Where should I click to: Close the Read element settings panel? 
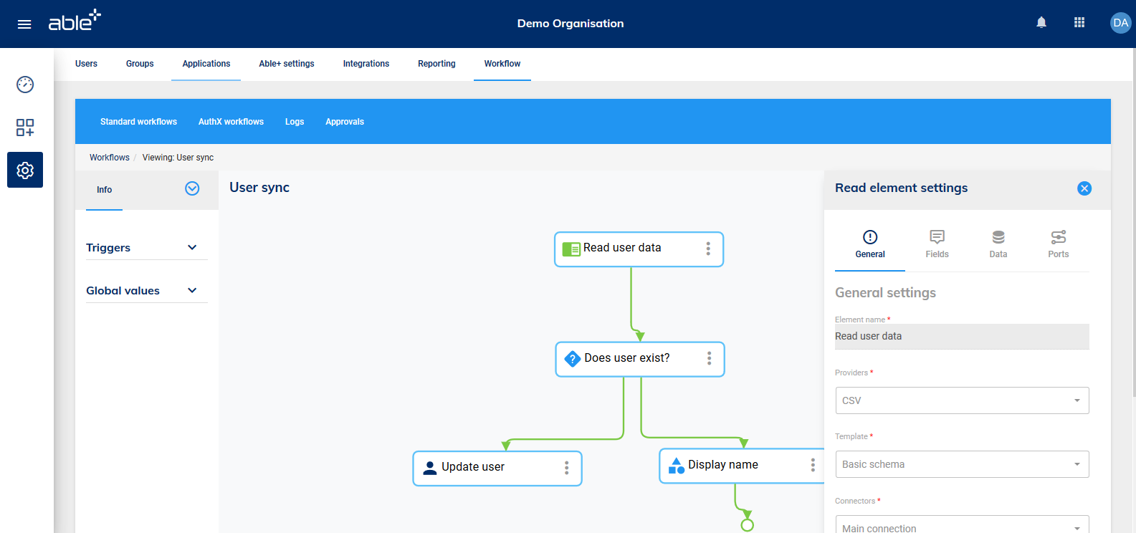pos(1084,188)
